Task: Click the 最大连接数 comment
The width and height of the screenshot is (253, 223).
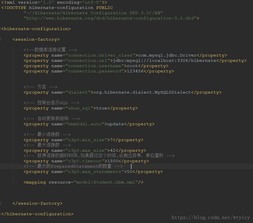Action: 47,145
